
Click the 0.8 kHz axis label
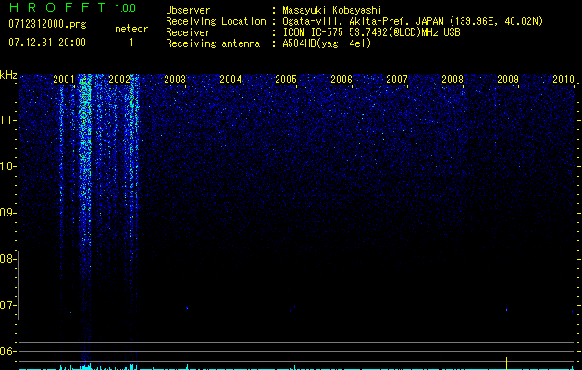(x=7, y=259)
